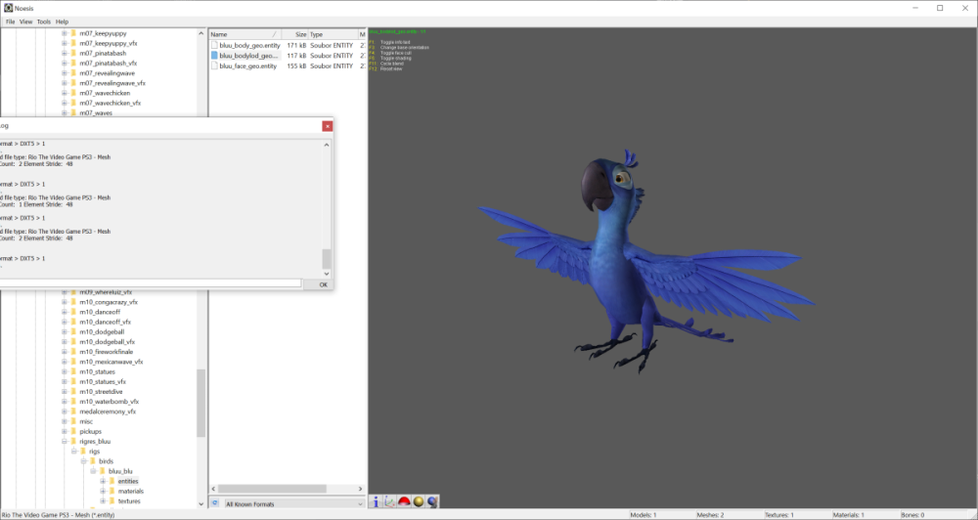Viewport: 978px width, 520px height.
Task: Click the refresh icon beside All Known Formats
Action: point(215,503)
